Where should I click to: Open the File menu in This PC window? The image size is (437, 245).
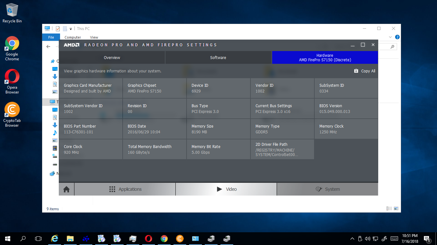(51, 37)
